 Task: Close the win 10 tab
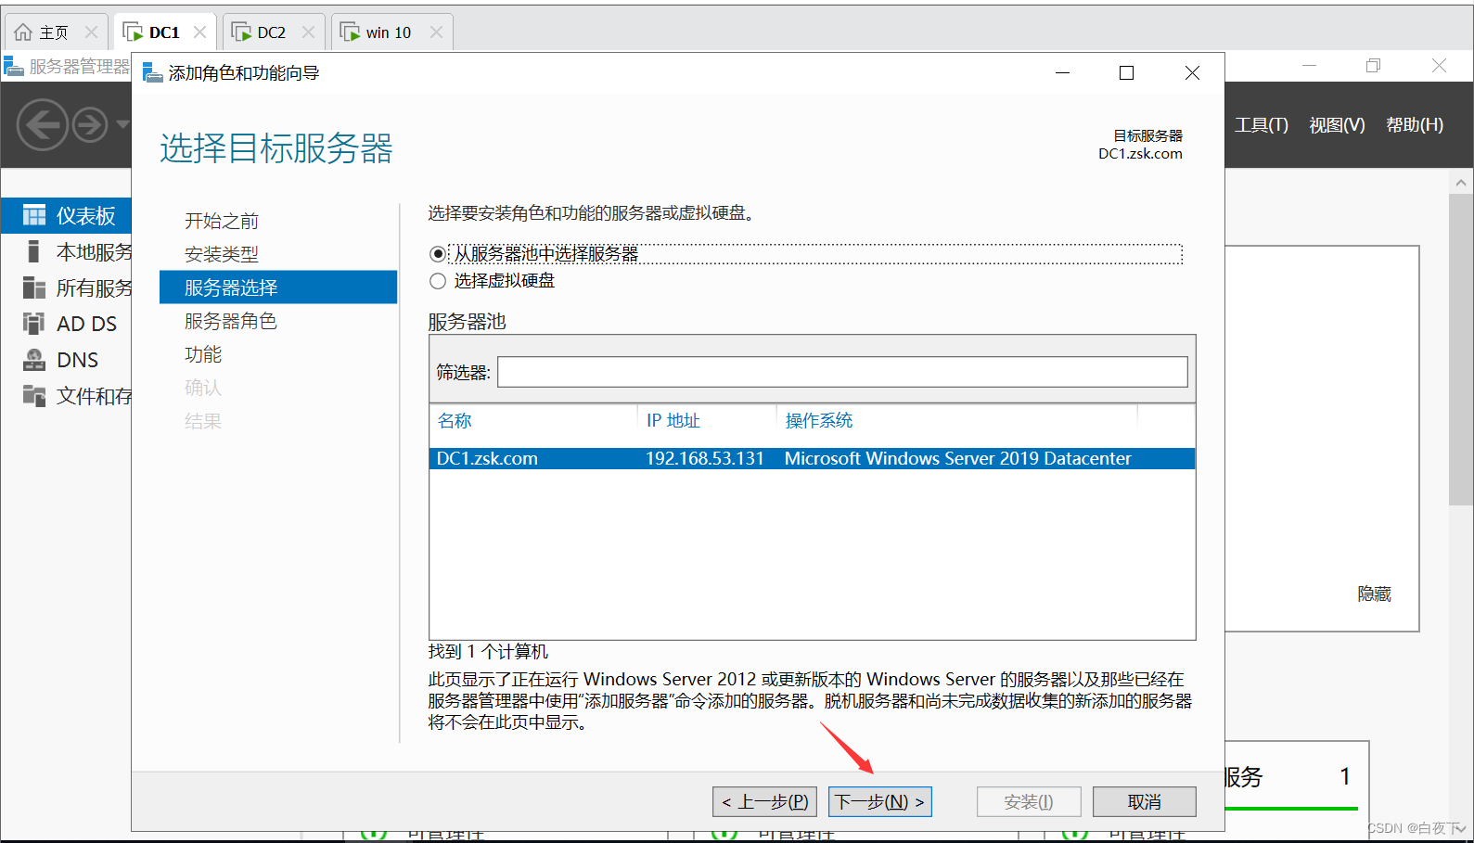[436, 32]
